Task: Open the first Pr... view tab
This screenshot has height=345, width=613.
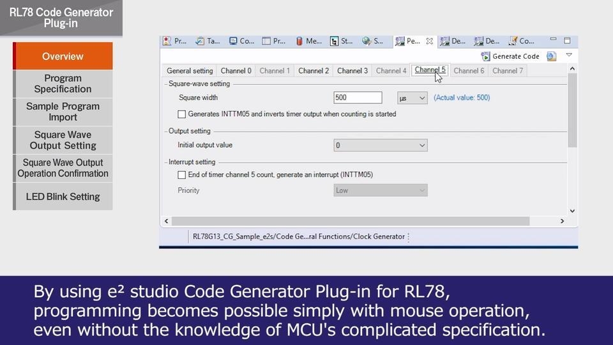Action: coord(174,41)
